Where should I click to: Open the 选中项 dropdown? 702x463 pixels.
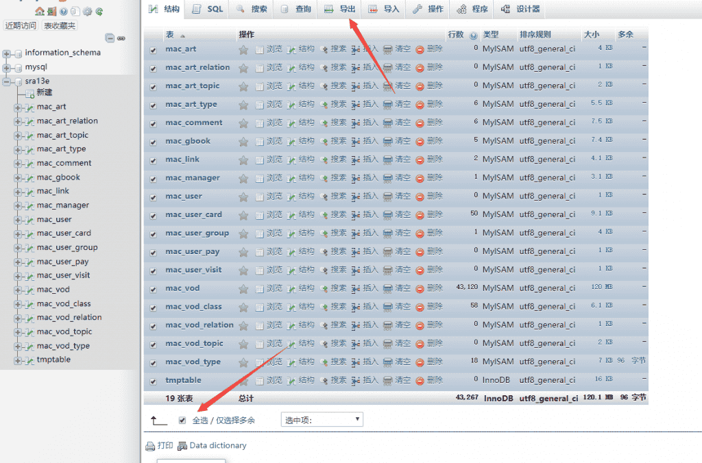point(321,419)
